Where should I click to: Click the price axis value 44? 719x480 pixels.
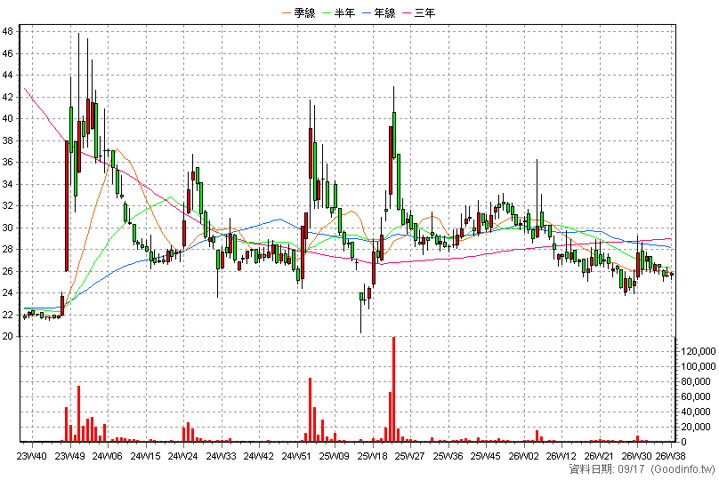click(7, 76)
